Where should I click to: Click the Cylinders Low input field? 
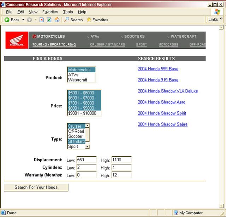click(x=87, y=167)
